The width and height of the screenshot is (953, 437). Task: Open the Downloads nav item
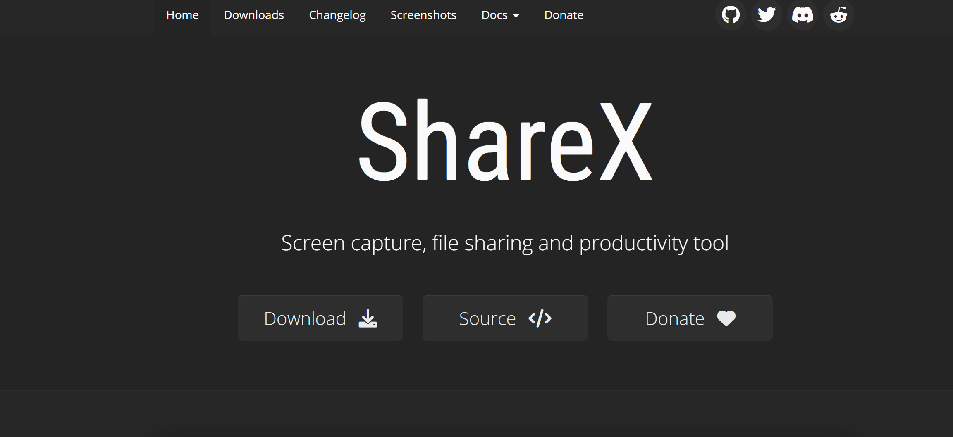coord(254,15)
